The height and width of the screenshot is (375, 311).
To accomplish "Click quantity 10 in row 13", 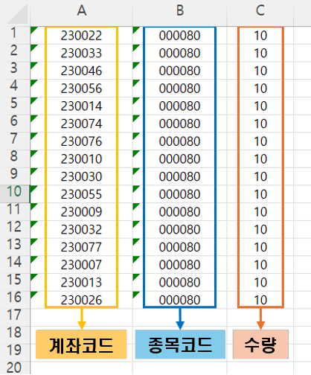I will [260, 247].
